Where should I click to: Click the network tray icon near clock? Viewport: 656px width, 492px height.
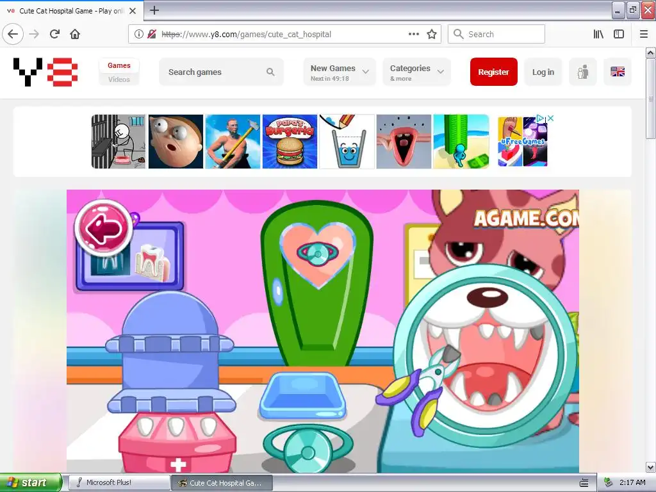point(609,482)
